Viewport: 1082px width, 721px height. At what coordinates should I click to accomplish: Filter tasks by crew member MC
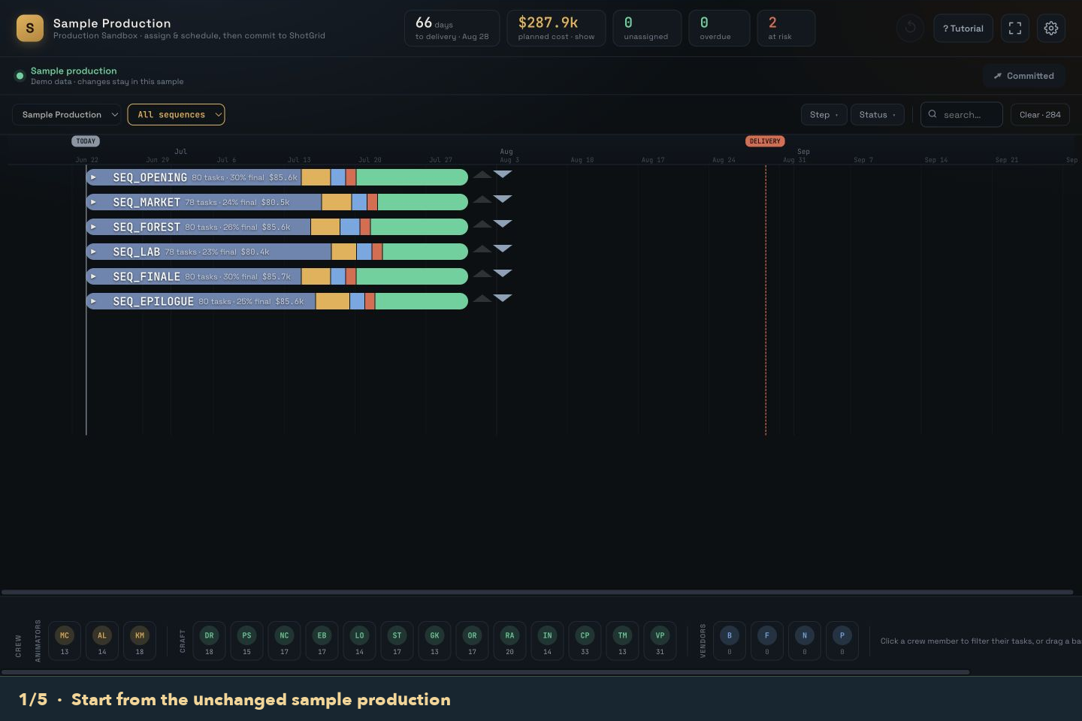[x=65, y=641]
